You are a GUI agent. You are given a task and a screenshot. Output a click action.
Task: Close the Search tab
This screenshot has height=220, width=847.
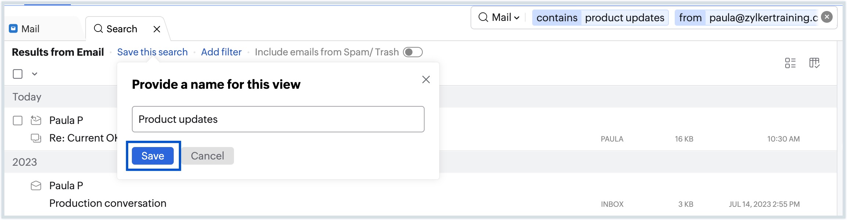[x=157, y=29]
